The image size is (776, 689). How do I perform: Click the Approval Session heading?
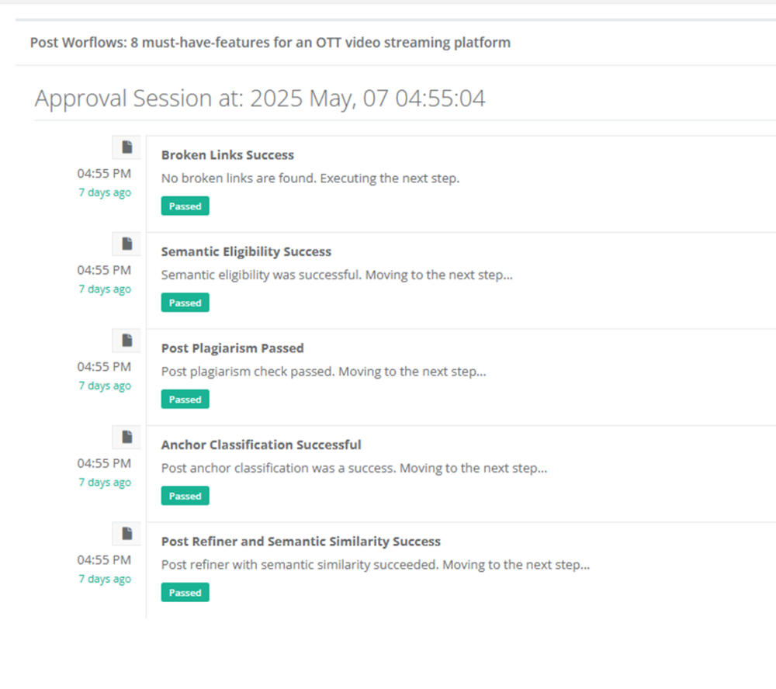(x=260, y=98)
